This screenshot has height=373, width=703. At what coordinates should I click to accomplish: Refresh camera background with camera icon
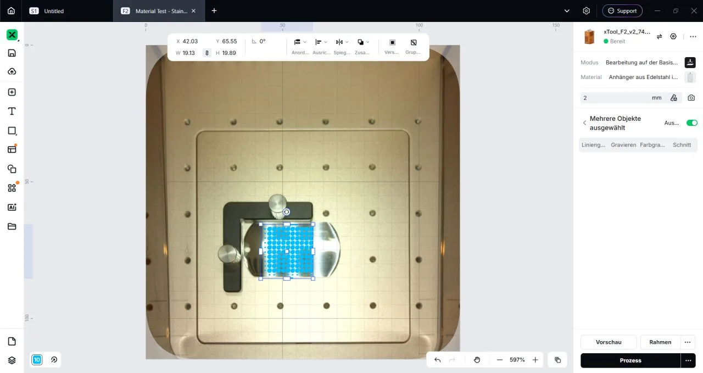click(x=691, y=98)
